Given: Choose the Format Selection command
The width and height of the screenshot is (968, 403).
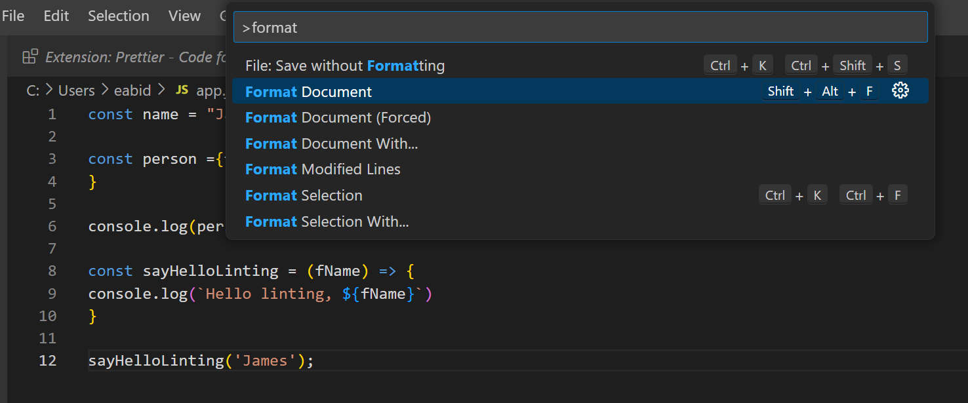Looking at the screenshot, I should pyautogui.click(x=304, y=195).
